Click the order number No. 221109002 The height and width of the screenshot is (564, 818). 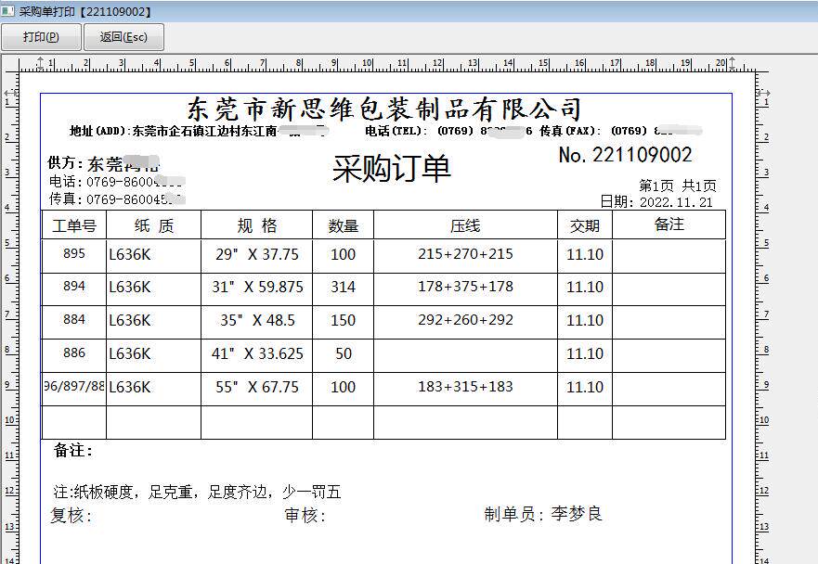point(625,155)
